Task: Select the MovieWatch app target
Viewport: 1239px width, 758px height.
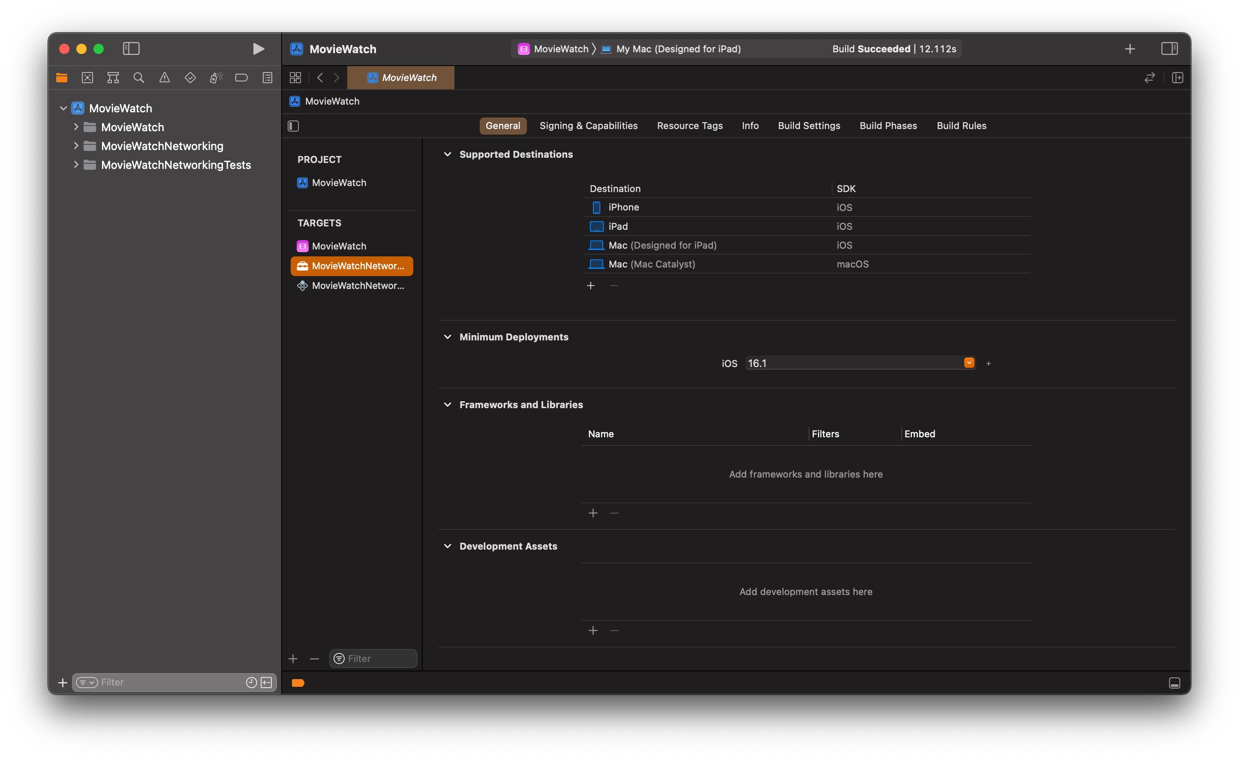Action: (x=332, y=246)
